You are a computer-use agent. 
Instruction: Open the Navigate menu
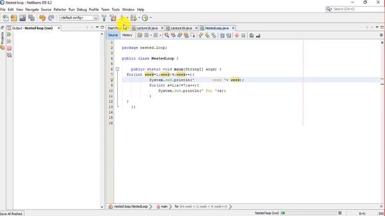click(x=32, y=10)
